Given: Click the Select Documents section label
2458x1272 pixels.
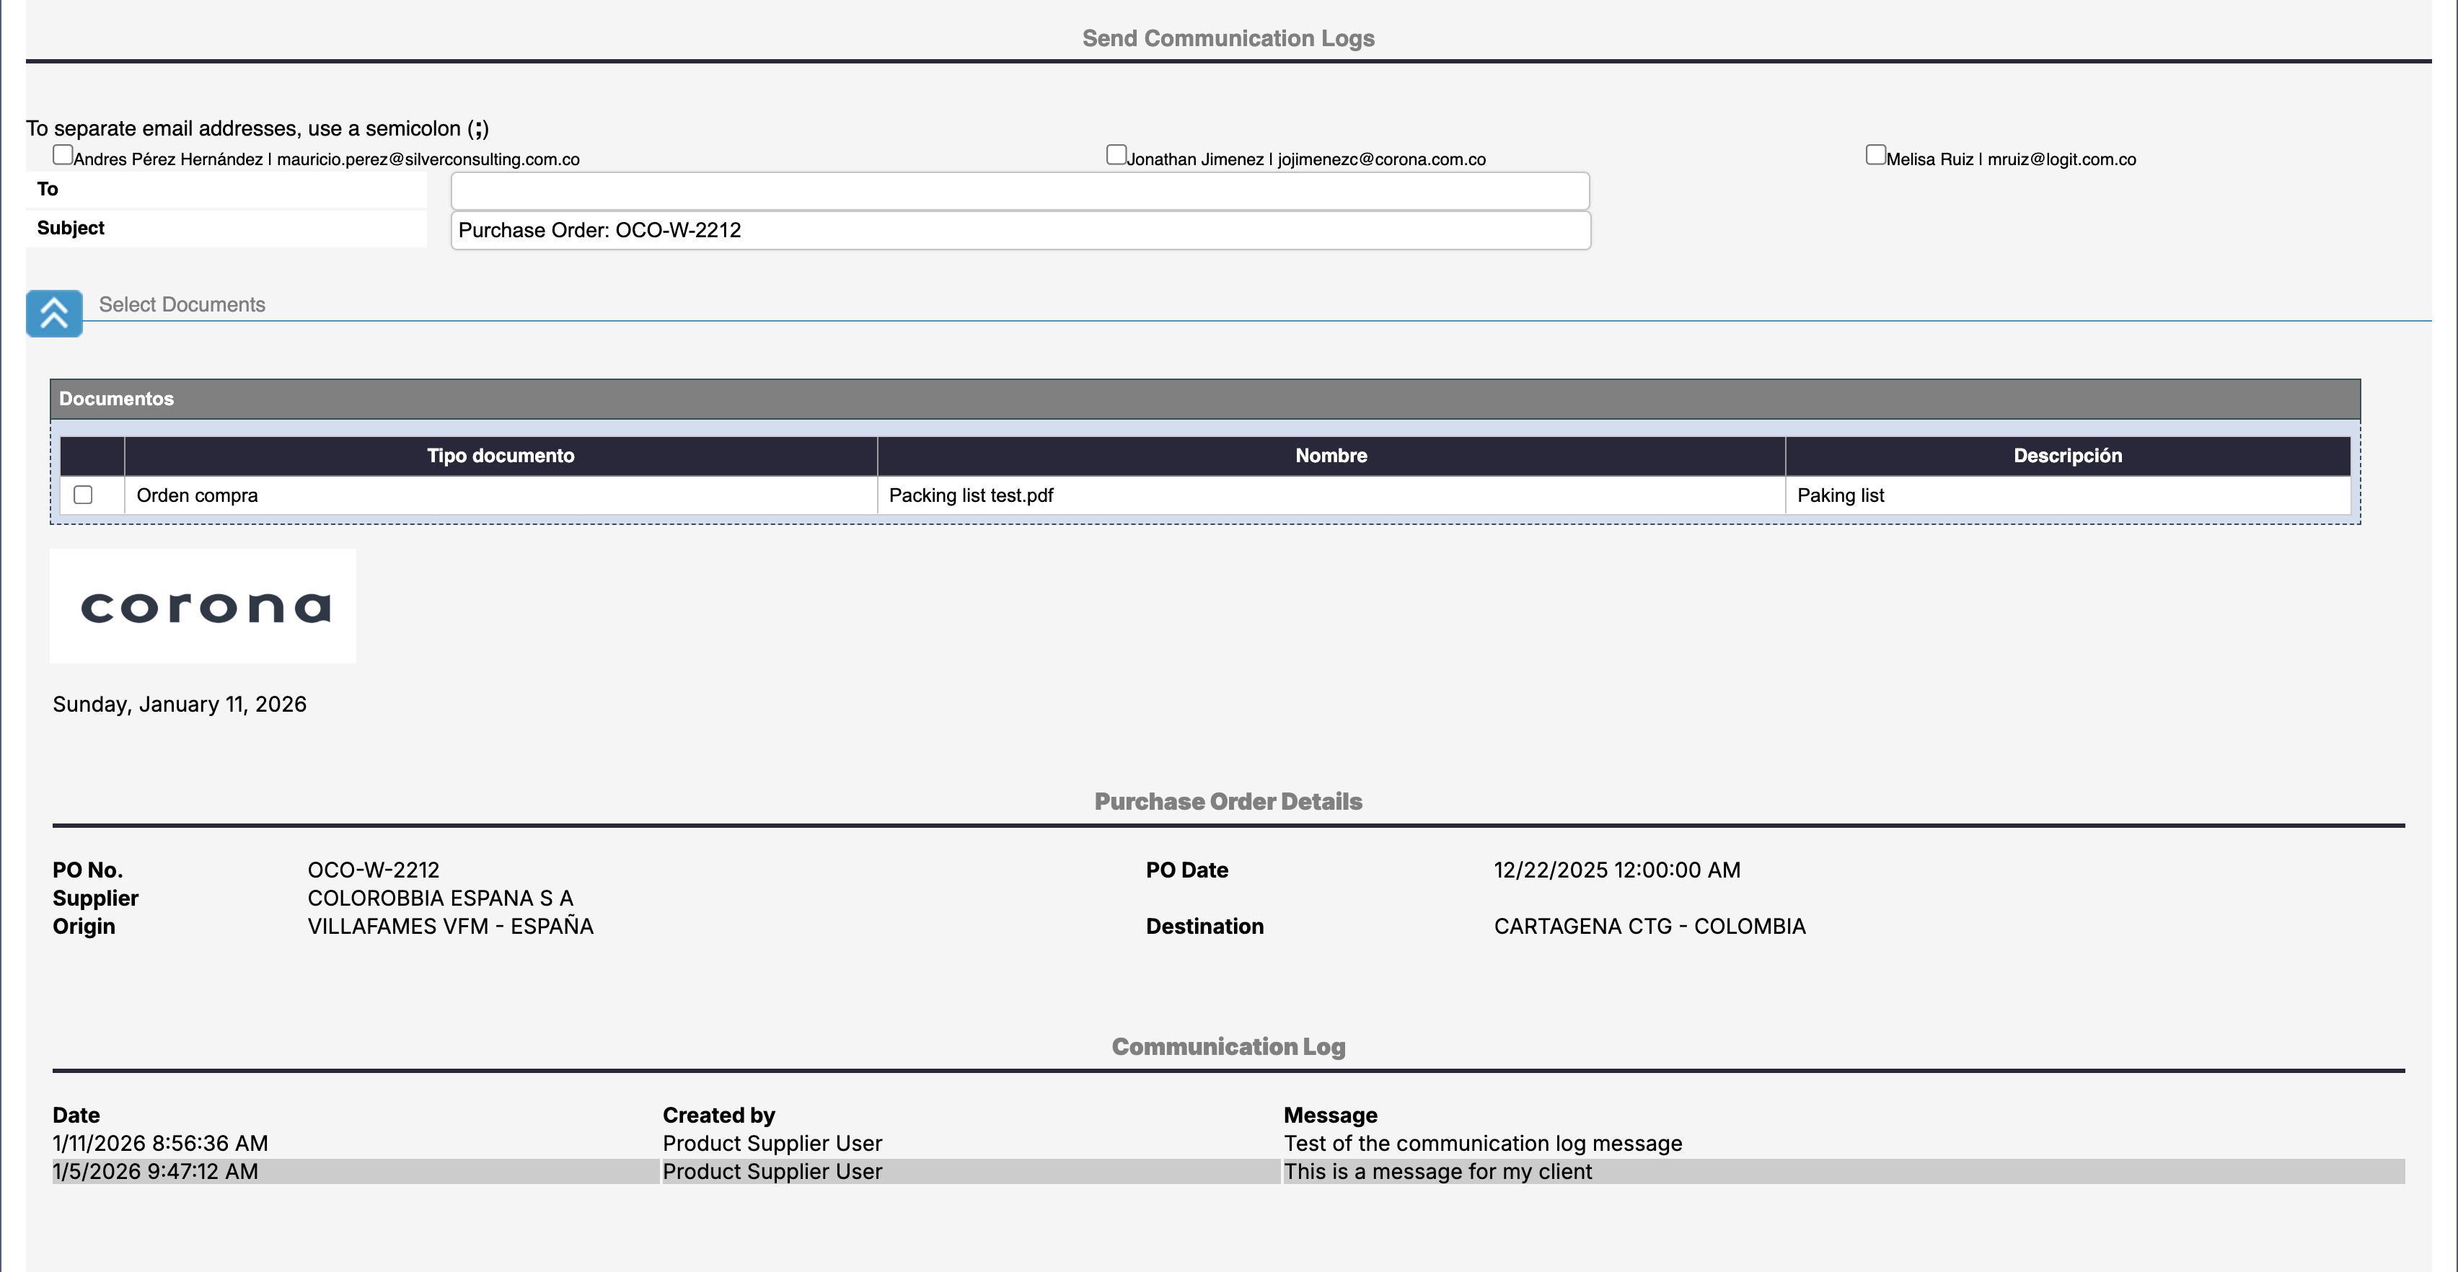Looking at the screenshot, I should (x=182, y=304).
